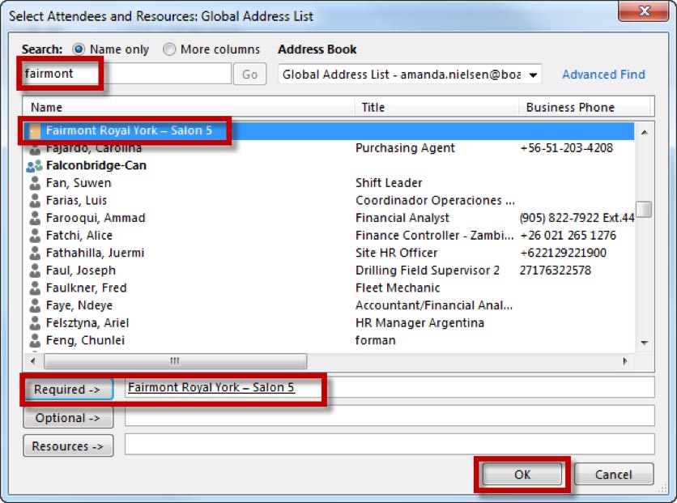677x503 pixels.
Task: Add selection with the Optional button
Action: (68, 418)
